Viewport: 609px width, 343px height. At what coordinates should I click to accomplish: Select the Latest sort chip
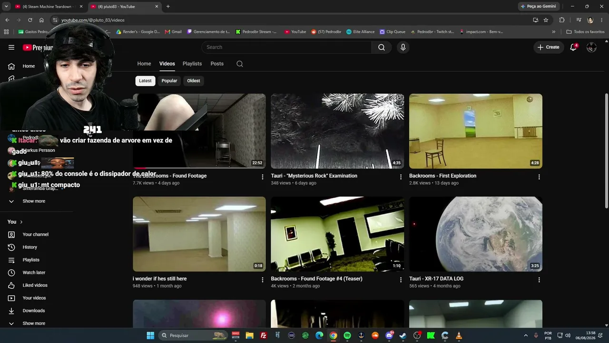point(145,81)
